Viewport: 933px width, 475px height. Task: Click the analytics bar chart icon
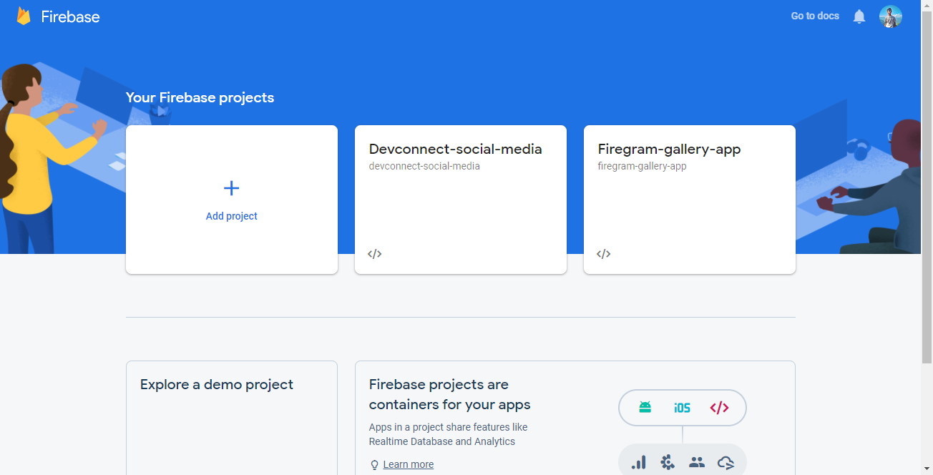coord(639,463)
